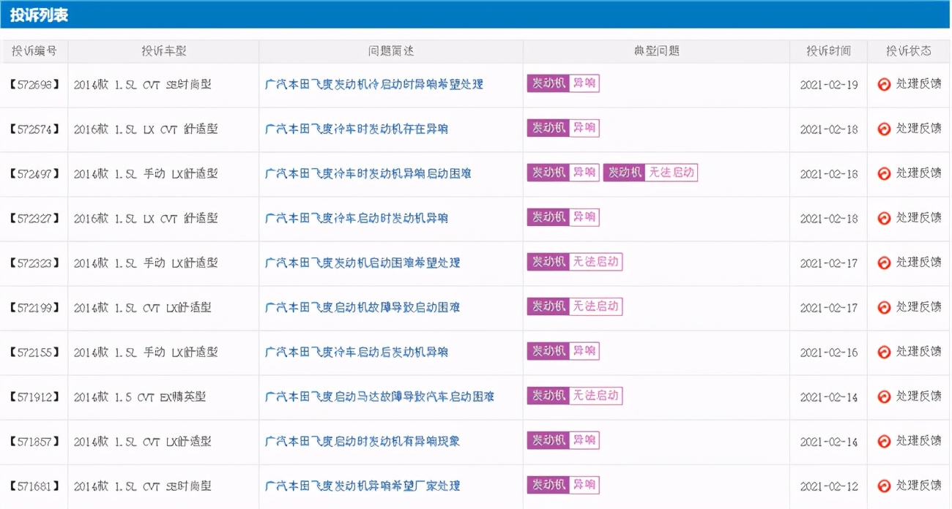This screenshot has width=952, height=509.
Task: Click the 投诉车型 column header
Action: [x=163, y=50]
